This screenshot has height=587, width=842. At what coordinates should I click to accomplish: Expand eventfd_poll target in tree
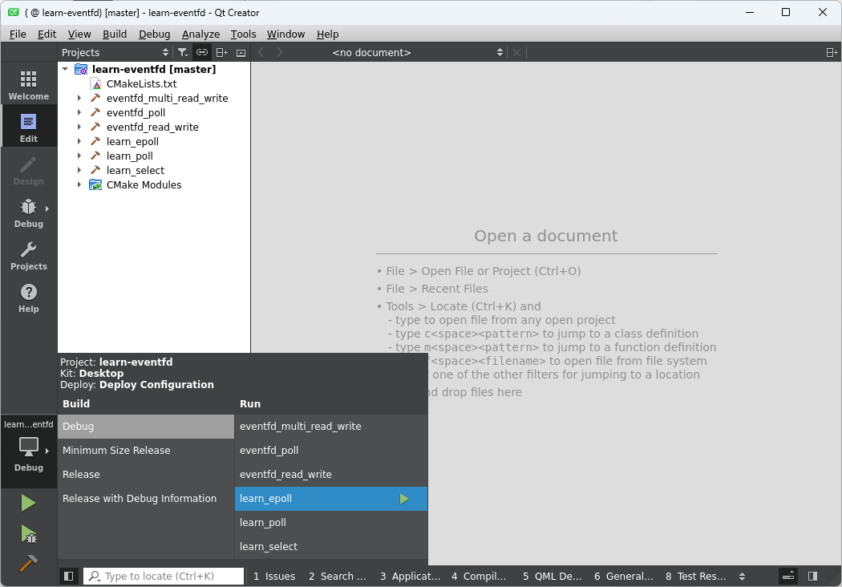79,113
